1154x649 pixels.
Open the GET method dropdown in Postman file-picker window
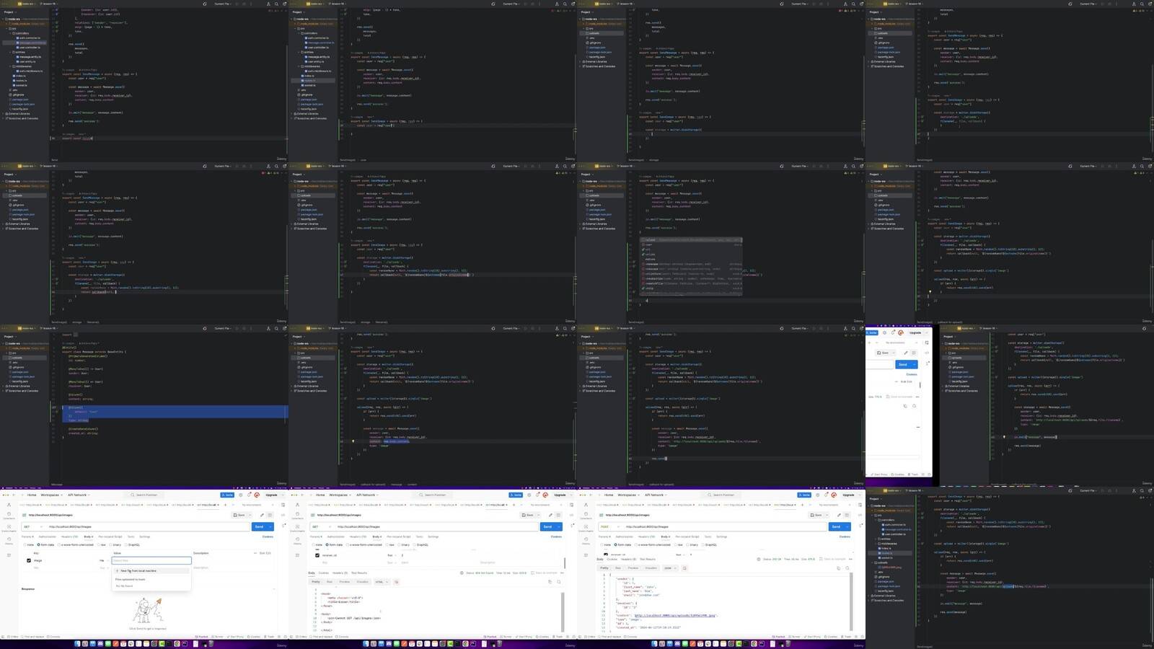click(x=33, y=526)
